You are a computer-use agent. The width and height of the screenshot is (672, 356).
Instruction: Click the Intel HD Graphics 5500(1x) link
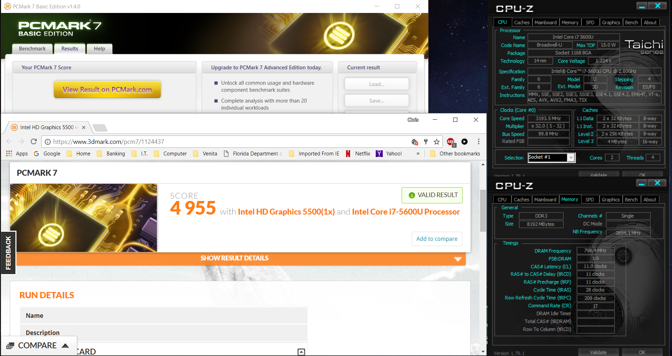click(286, 212)
